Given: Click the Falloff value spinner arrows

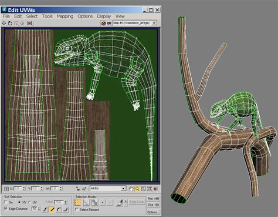Looking at the screenshot, I should point(66,202).
